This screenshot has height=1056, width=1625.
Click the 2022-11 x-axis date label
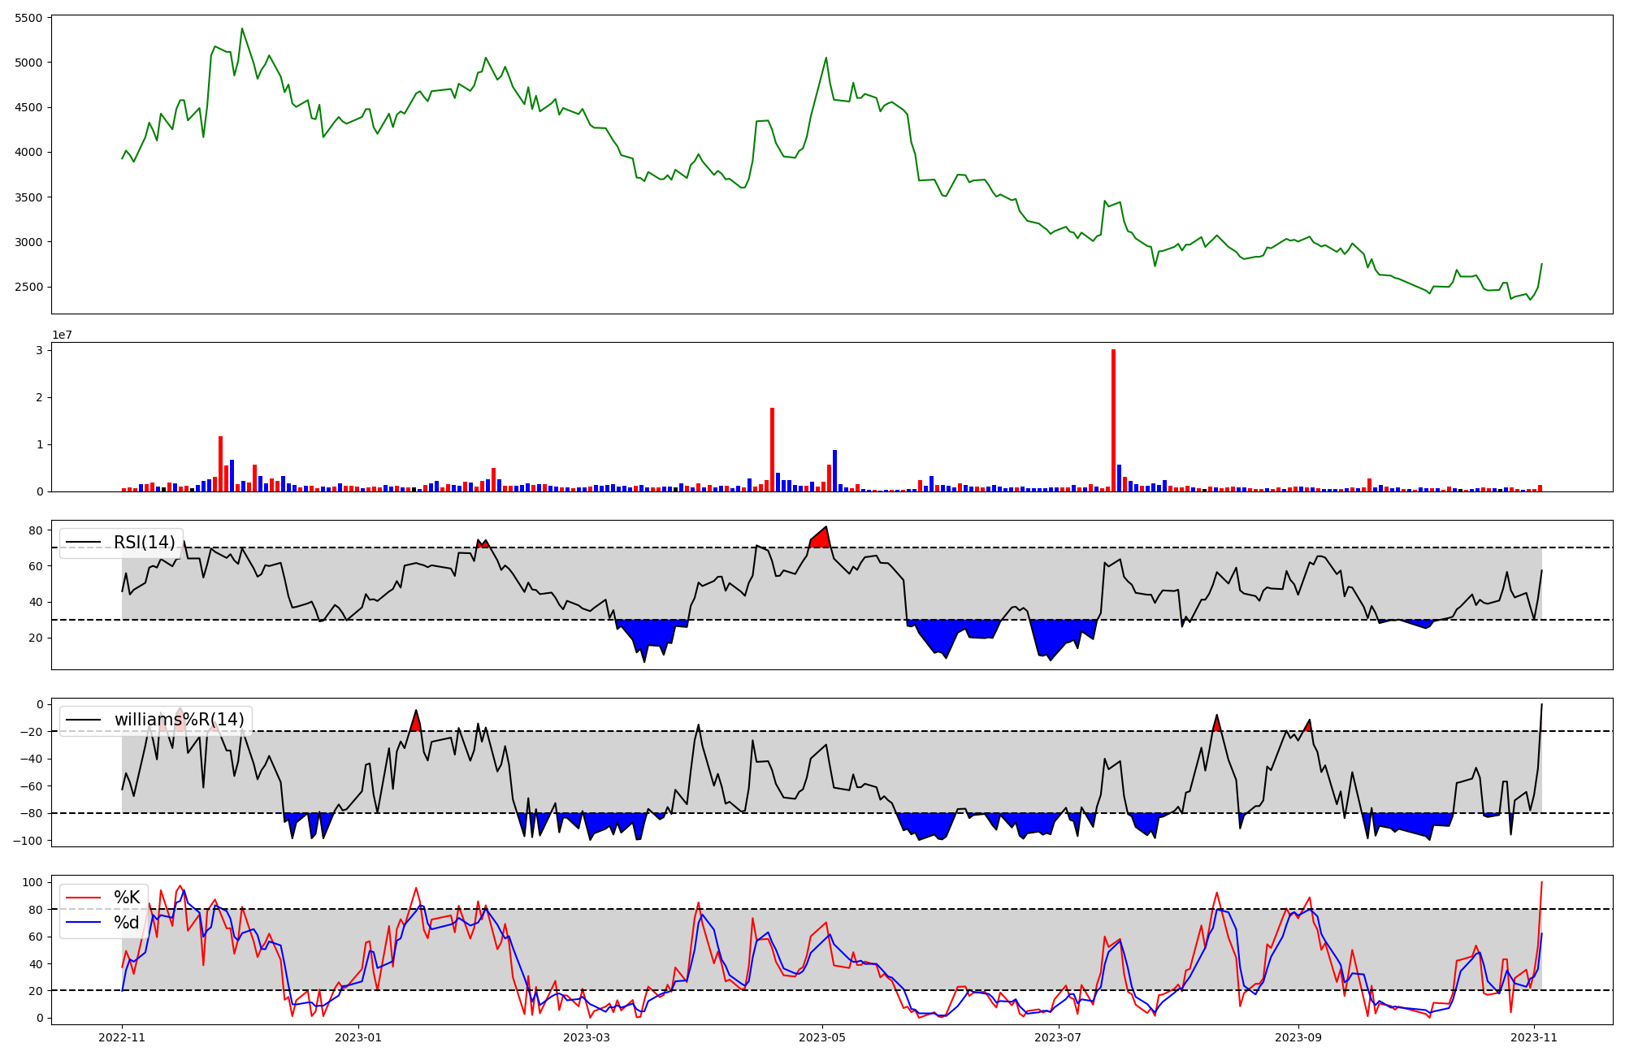[122, 1037]
